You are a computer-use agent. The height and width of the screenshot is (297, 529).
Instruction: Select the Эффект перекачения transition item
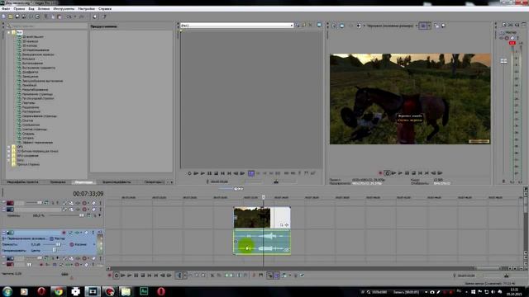[37, 143]
